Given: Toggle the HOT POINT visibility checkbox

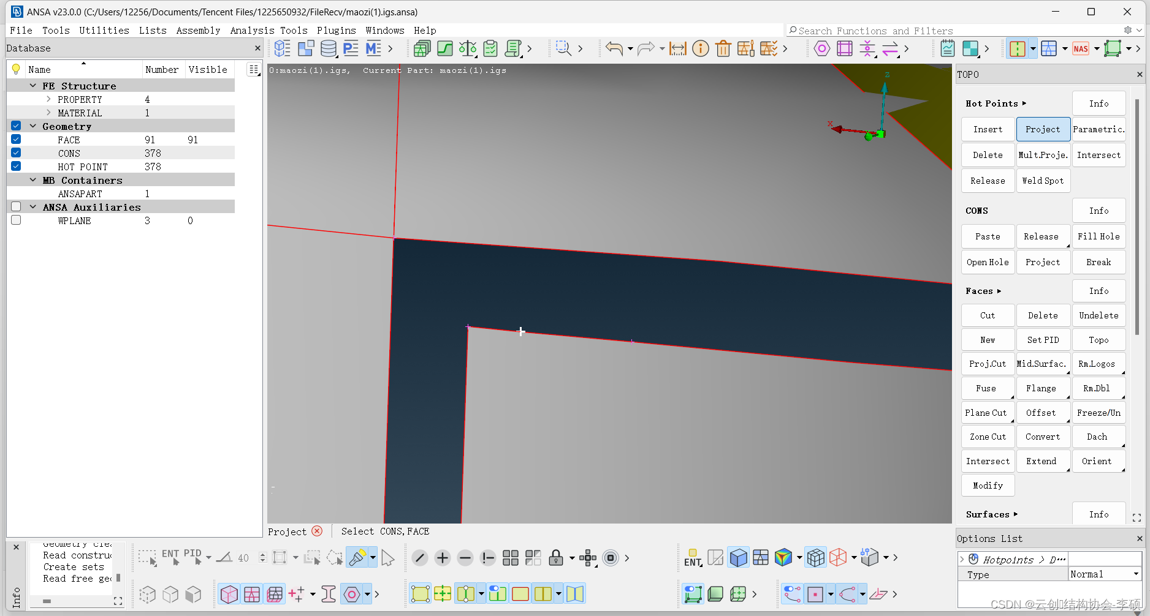Looking at the screenshot, I should pos(15,166).
